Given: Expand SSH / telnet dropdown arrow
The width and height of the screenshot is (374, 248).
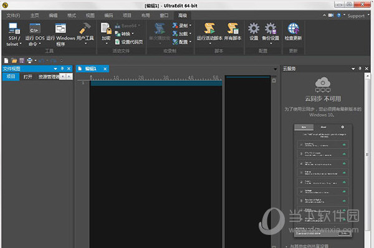Looking at the screenshot, I should pyautogui.click(x=21, y=44).
